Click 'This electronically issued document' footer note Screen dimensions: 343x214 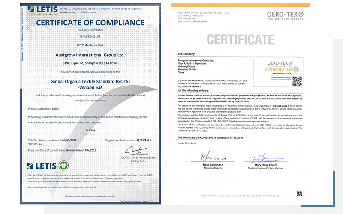[x=90, y=196]
